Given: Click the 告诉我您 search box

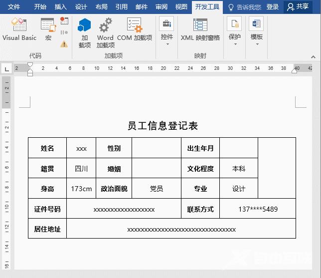Looking at the screenshot, I should (x=244, y=7).
